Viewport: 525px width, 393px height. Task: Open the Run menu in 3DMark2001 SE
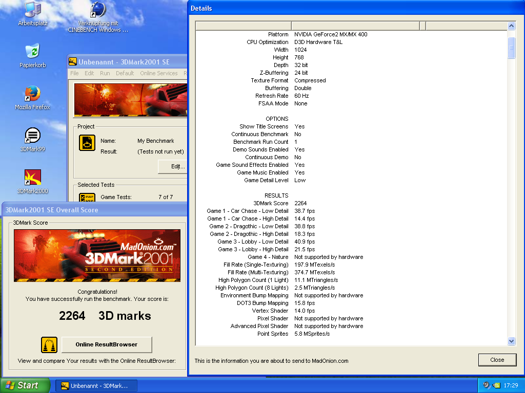(x=105, y=73)
